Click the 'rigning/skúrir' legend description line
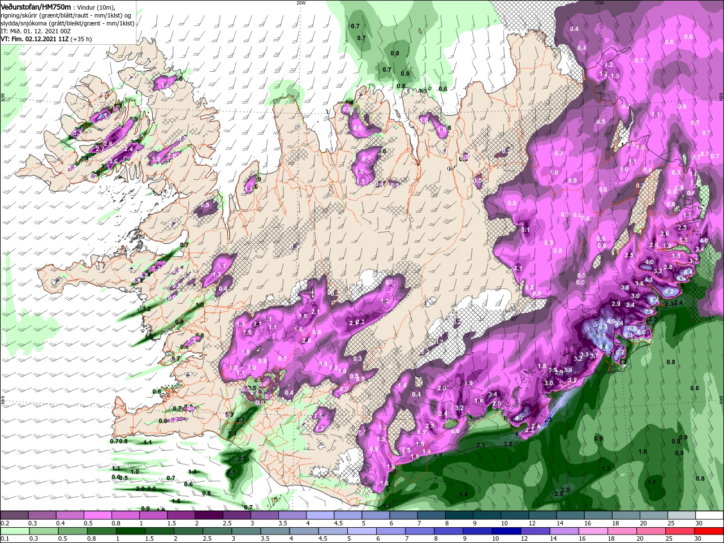The image size is (724, 543). click(66, 15)
